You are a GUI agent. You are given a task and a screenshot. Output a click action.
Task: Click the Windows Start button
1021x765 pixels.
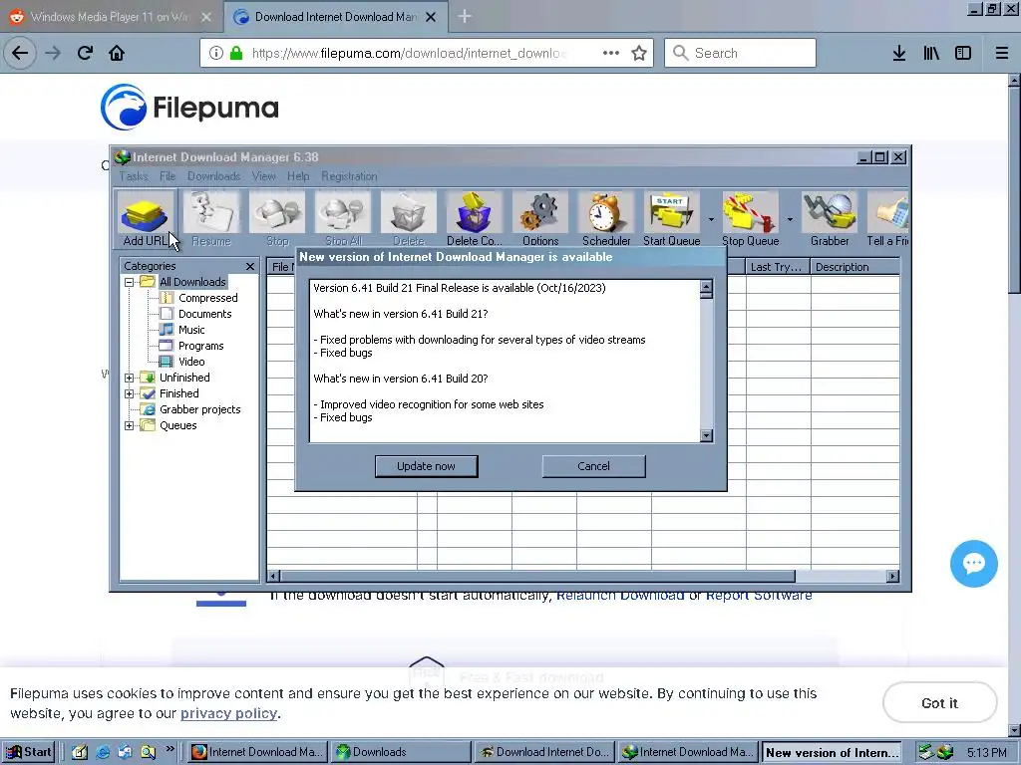tap(29, 752)
